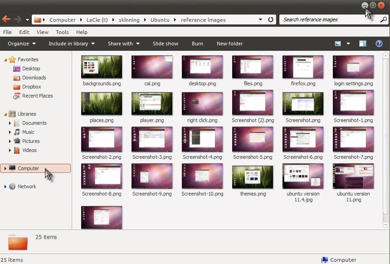Screen dimensions: 390x264
Task: Open the Help question mark icon
Action: [379, 44]
